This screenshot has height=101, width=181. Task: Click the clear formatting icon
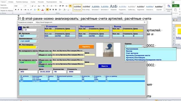44,6
